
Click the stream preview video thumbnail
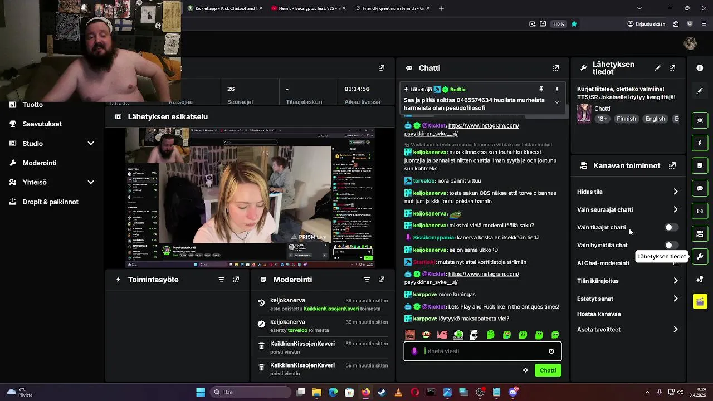click(250, 198)
